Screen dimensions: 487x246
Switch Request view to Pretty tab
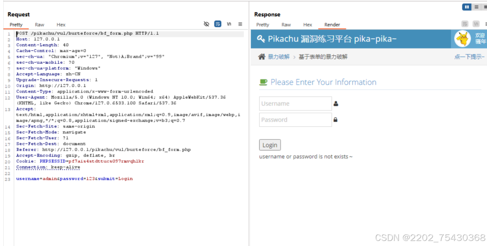pyautogui.click(x=16, y=25)
